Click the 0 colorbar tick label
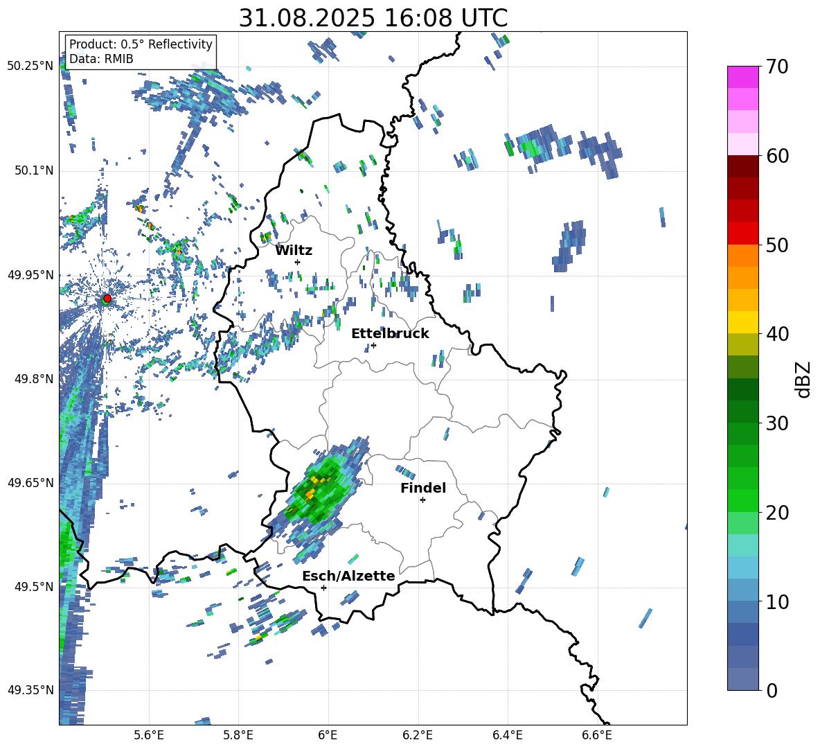Screen dimensions: 820x749 pos(771,690)
